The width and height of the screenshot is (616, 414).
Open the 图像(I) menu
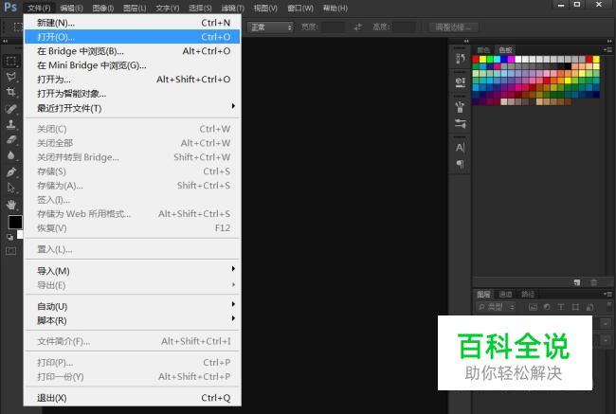[x=103, y=9]
